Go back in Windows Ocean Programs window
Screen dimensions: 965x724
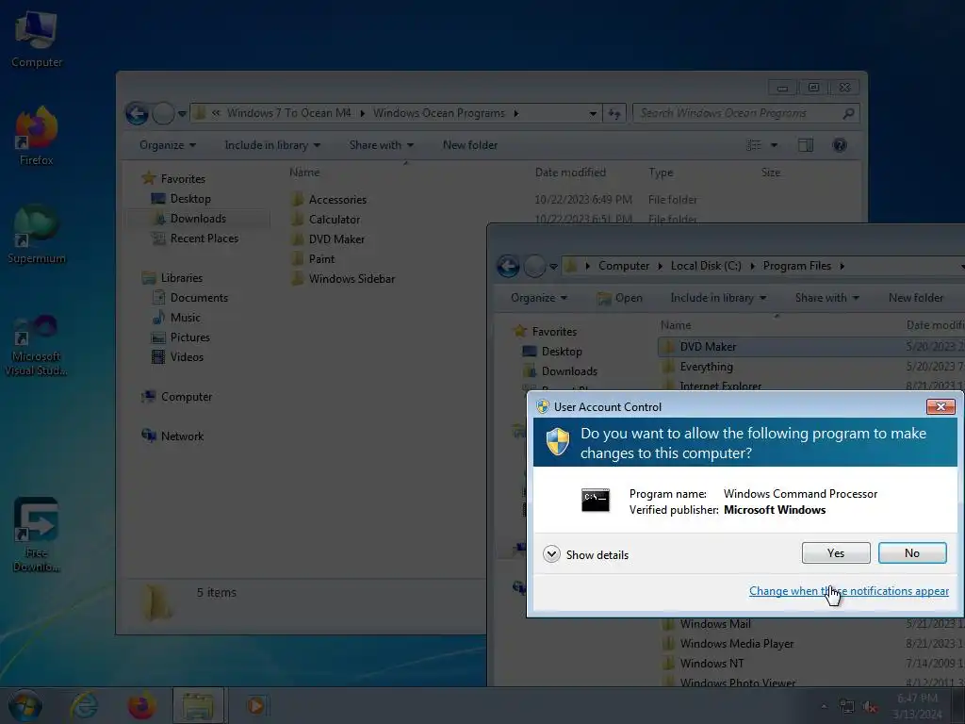138,113
